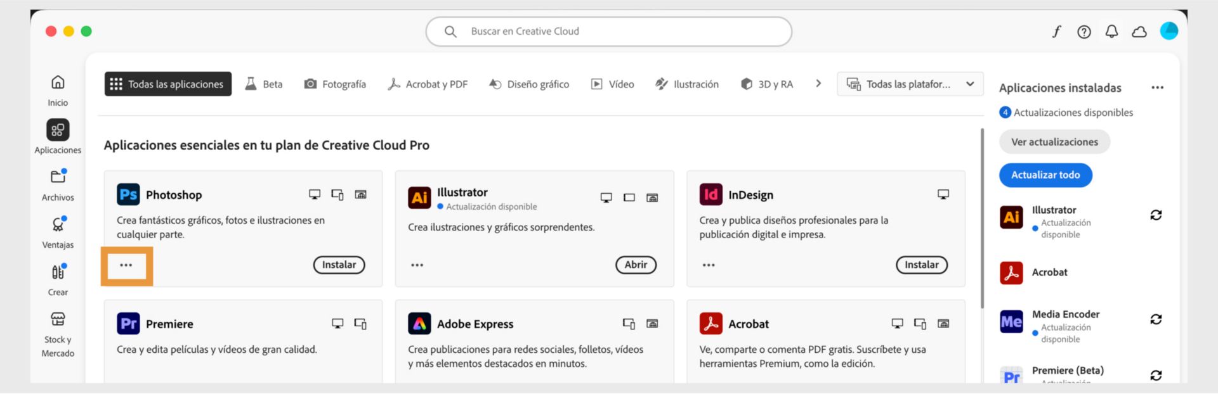Click the Acrobat card app icon
This screenshot has height=394, width=1218.
click(710, 324)
